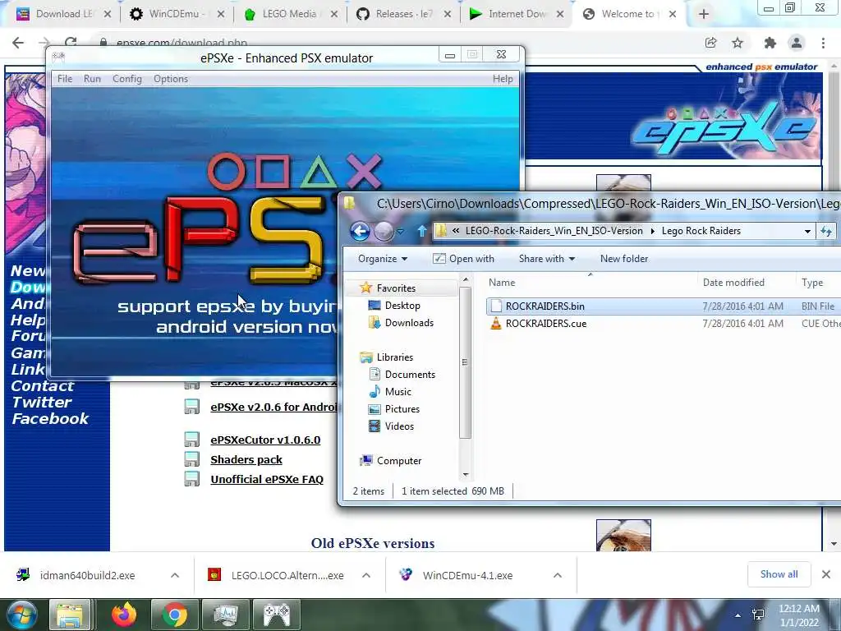
Task: Open the Explorer recent locations dropdown arrow
Action: click(x=401, y=232)
